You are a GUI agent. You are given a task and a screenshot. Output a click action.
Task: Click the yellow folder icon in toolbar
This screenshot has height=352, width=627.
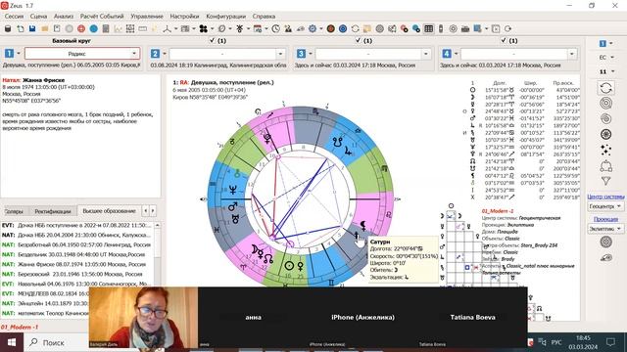(x=45, y=28)
